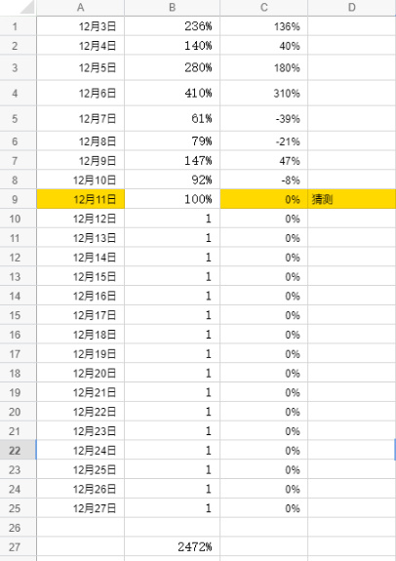The width and height of the screenshot is (396, 561).
Task: Select the cell with -39%
Action: (x=264, y=118)
